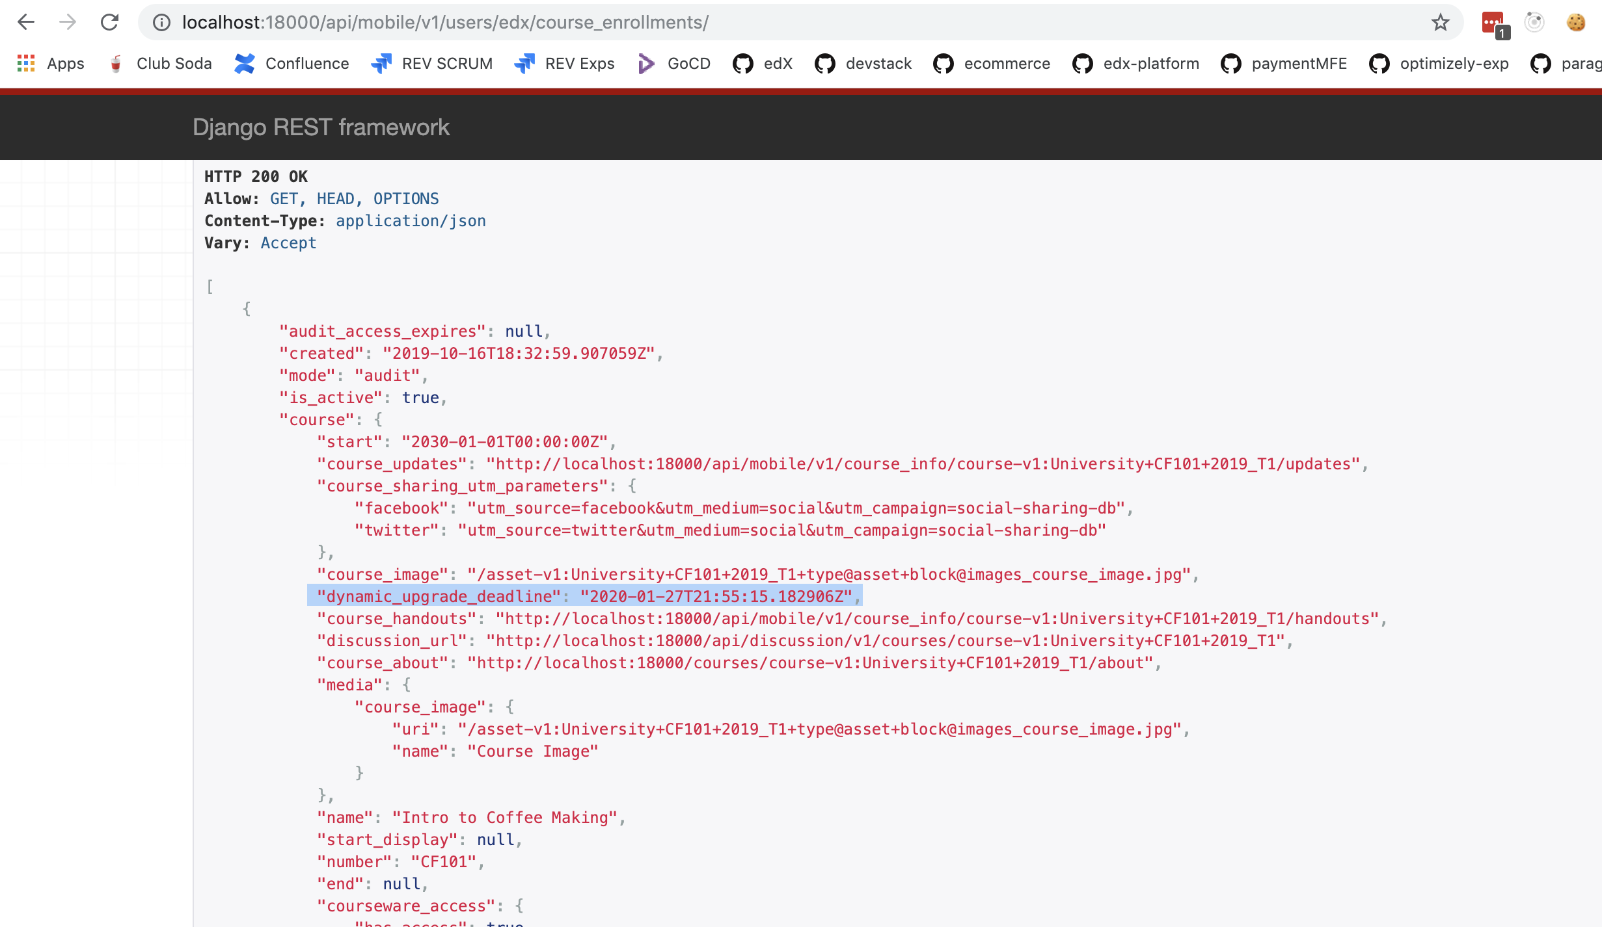The height and width of the screenshot is (927, 1602).
Task: Click the course_updates URL value
Action: coord(923,464)
